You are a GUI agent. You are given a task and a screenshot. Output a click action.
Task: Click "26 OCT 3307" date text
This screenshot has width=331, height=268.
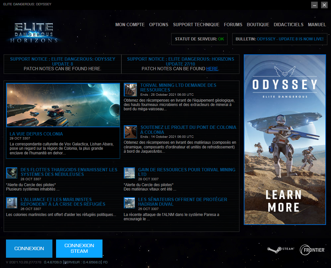click(31, 209)
